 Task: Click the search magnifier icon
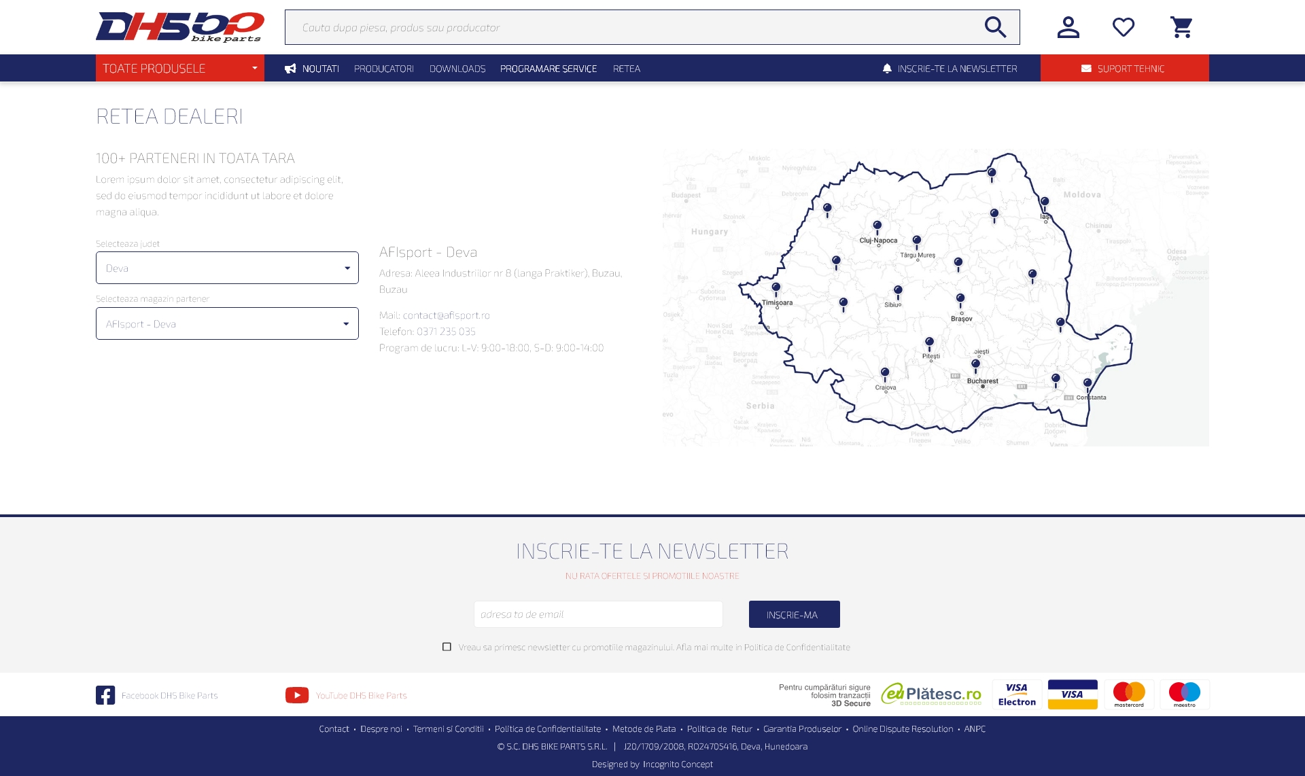995,27
